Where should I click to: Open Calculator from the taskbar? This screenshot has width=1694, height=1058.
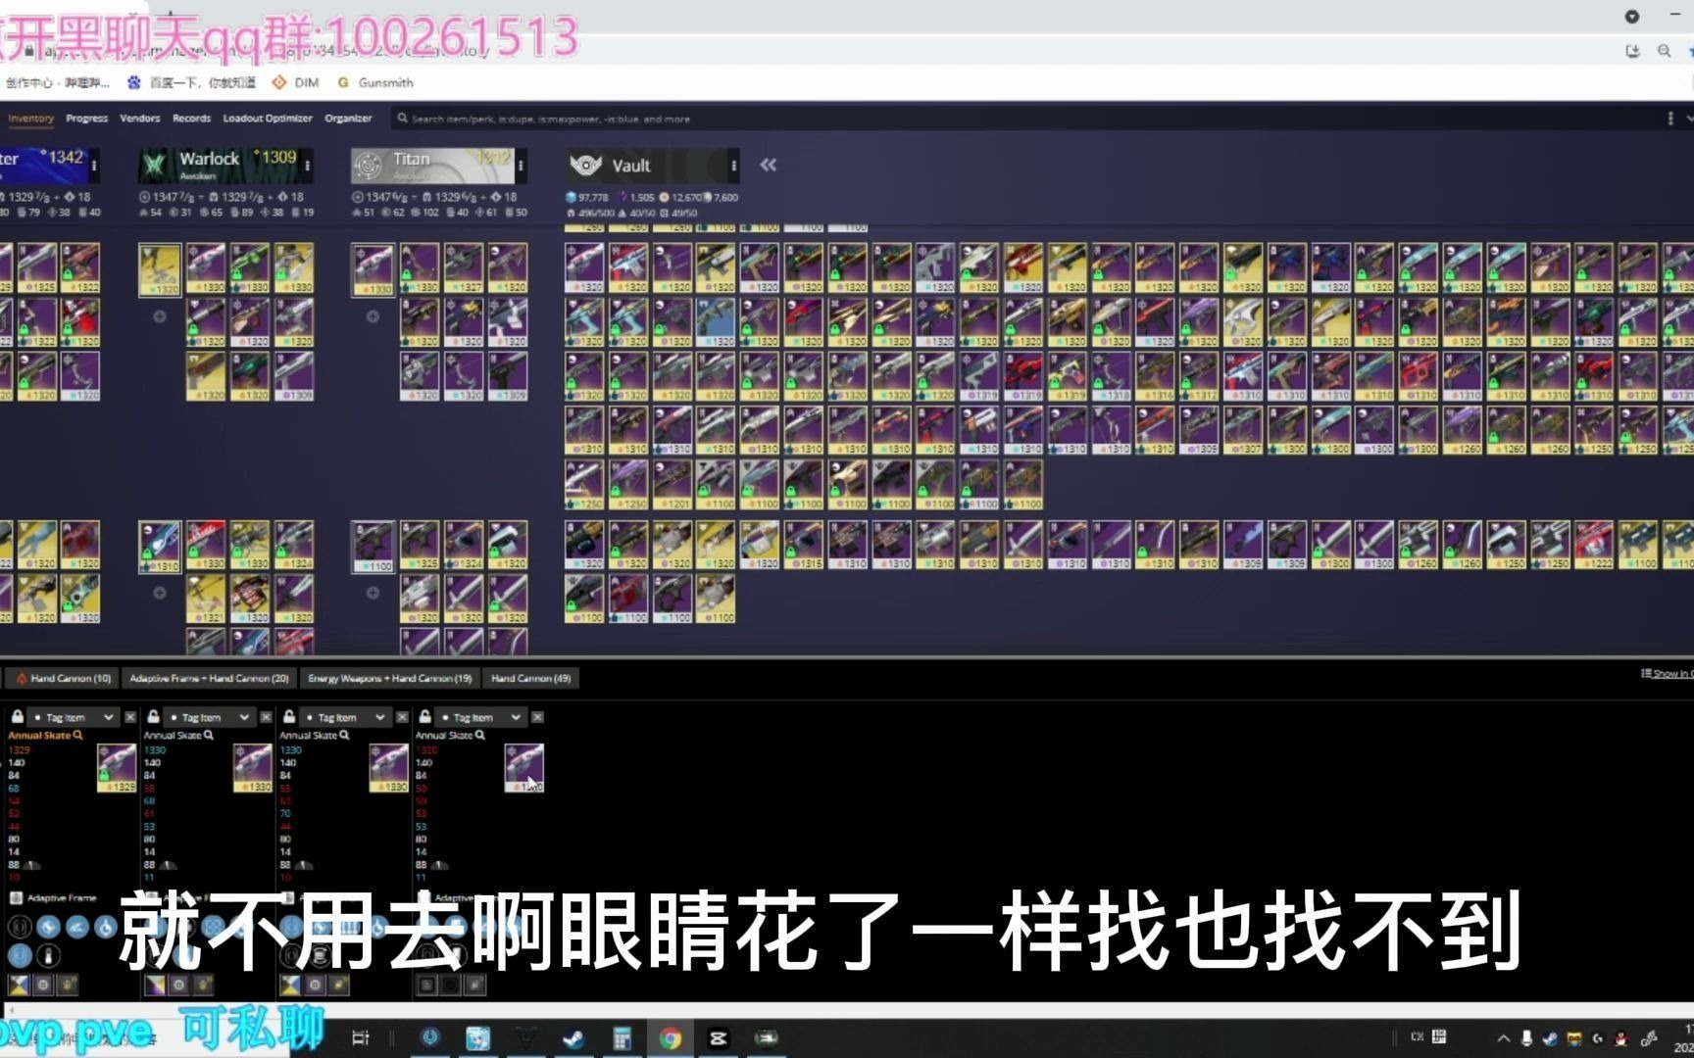[622, 1038]
